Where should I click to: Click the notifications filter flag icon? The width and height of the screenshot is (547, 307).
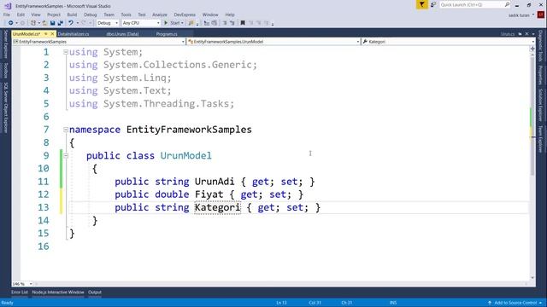coord(421,4)
